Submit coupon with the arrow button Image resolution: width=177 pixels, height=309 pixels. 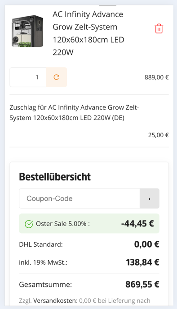coord(149,198)
